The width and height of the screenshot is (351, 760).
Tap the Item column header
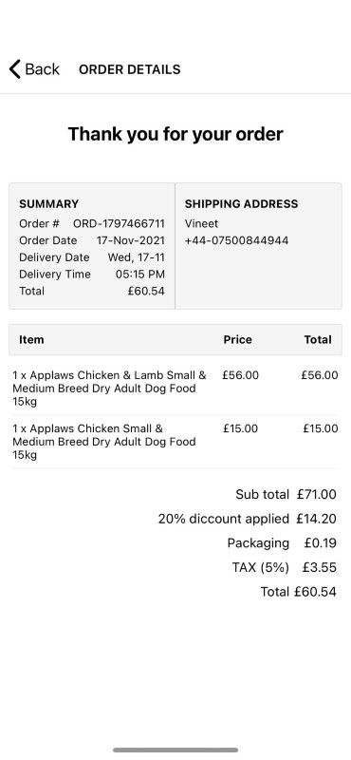31,340
